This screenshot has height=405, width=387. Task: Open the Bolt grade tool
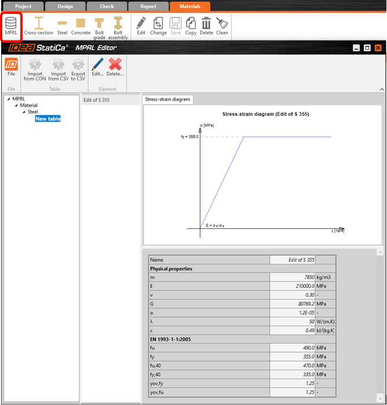pyautogui.click(x=100, y=27)
